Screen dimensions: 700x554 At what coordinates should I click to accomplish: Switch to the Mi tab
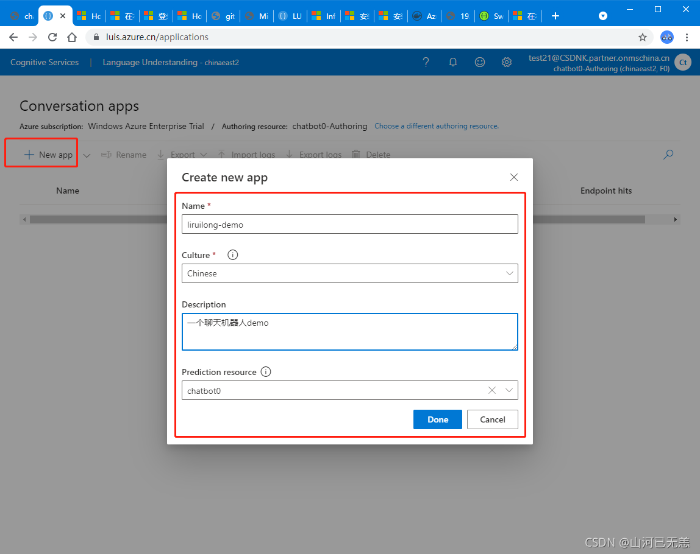click(257, 16)
